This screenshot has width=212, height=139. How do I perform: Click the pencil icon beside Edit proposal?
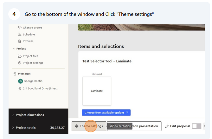[x=167, y=126]
